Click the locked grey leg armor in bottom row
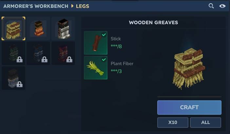 click(x=13, y=78)
